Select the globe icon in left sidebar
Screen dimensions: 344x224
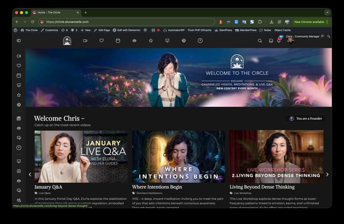click(x=19, y=105)
